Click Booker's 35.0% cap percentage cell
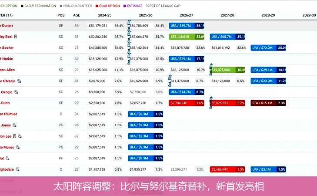Image resolution: width=317 pixels, height=196 pixels. [x=119, y=48]
